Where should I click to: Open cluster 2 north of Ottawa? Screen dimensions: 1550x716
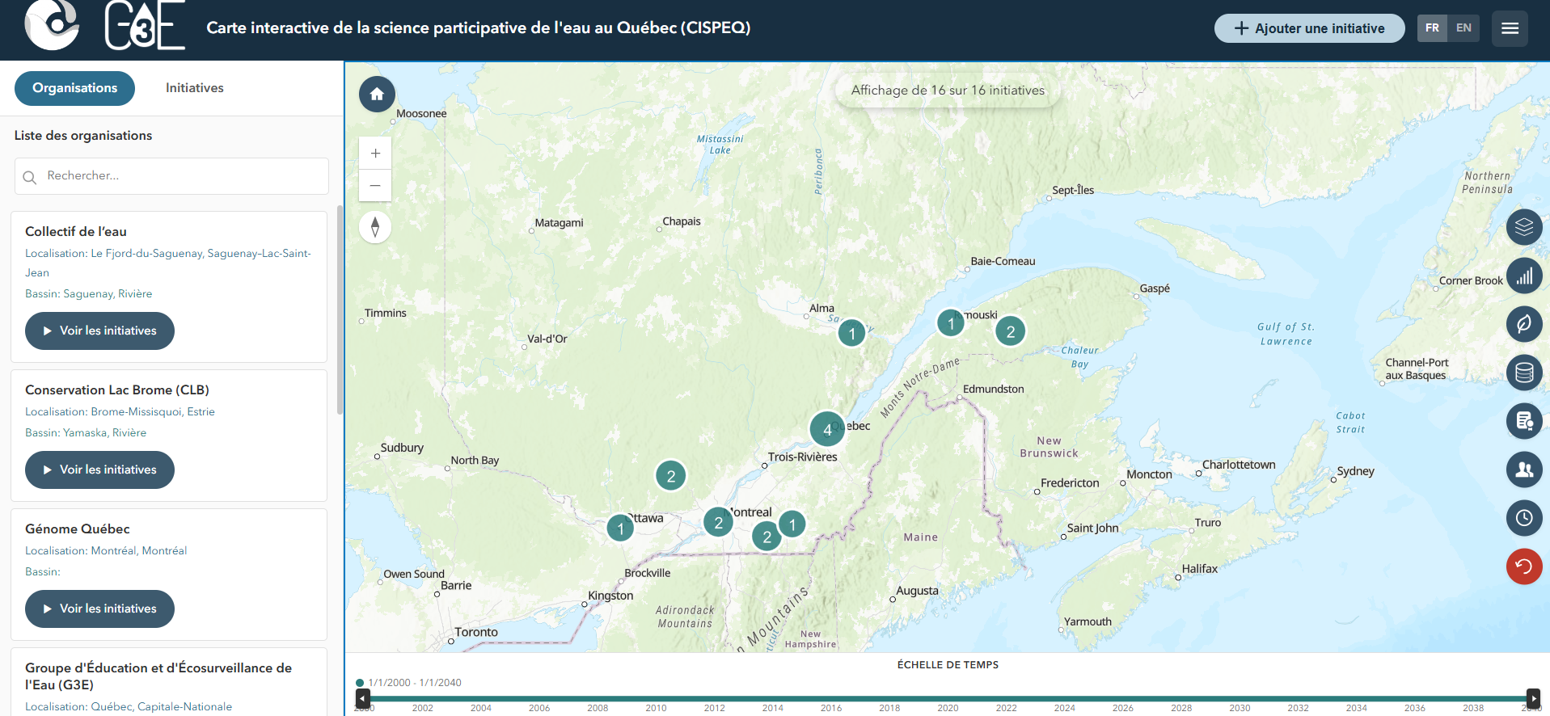pyautogui.click(x=670, y=477)
